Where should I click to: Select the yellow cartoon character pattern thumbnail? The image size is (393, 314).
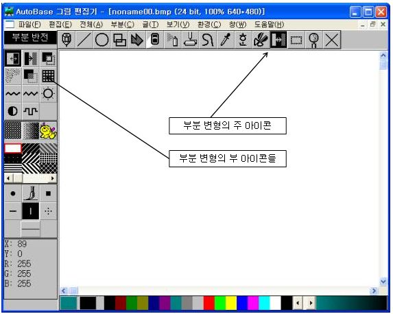click(x=49, y=131)
